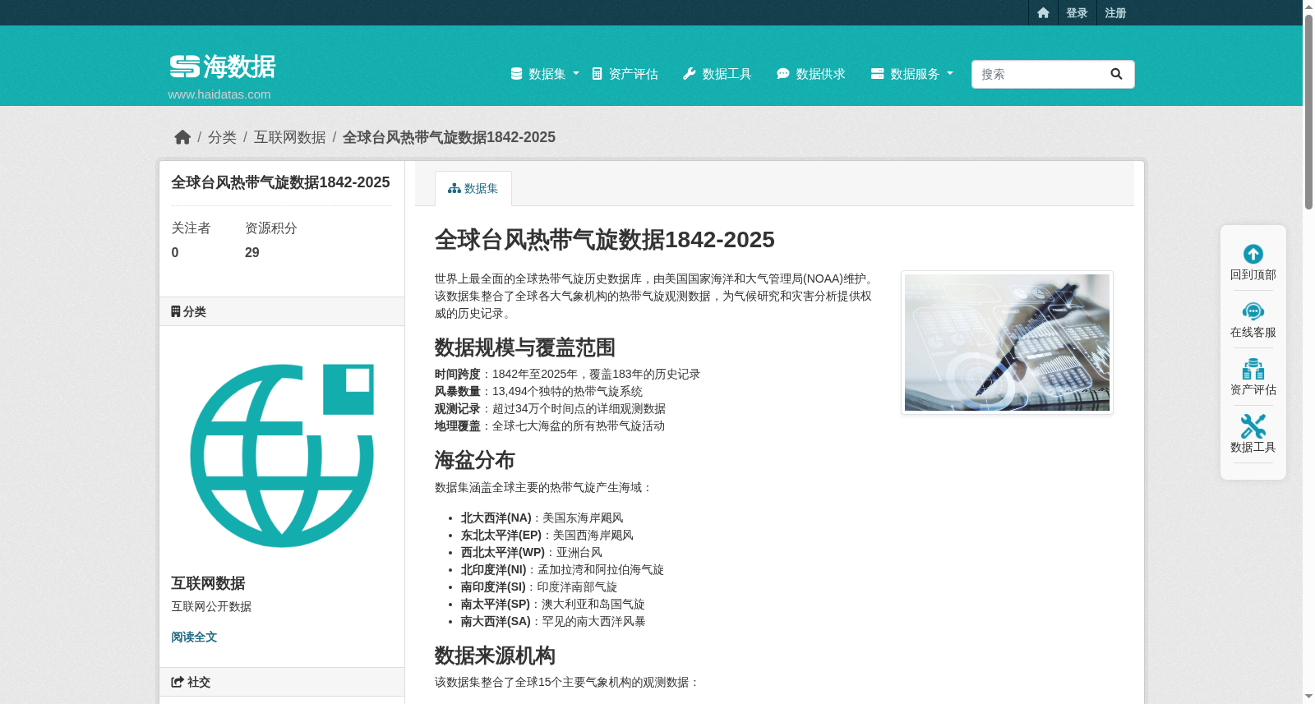Open 在线客服 chat support icon
1315x704 pixels.
(x=1253, y=311)
